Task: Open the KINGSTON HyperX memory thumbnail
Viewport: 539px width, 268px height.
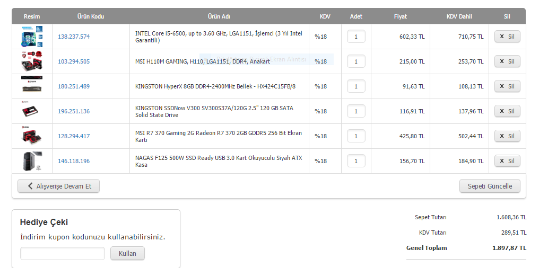Action: 32,84
